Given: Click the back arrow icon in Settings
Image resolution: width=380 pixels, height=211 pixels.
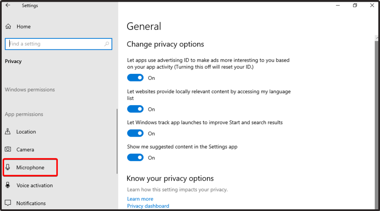Looking at the screenshot, I should coord(8,5).
